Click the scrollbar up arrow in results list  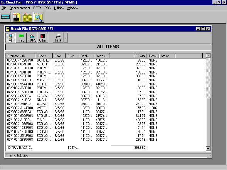(208, 56)
